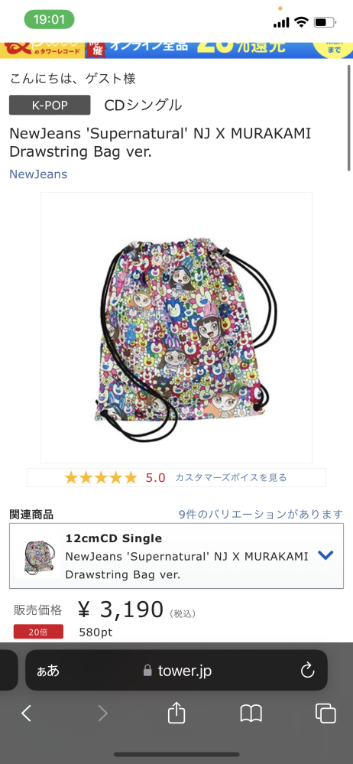Open the NewJeans artist link

(x=38, y=174)
